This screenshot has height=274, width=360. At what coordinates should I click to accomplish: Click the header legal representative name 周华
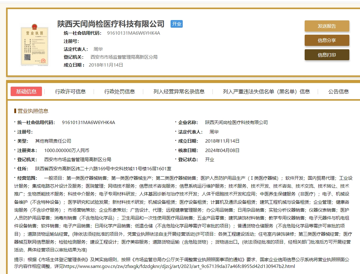point(98,49)
